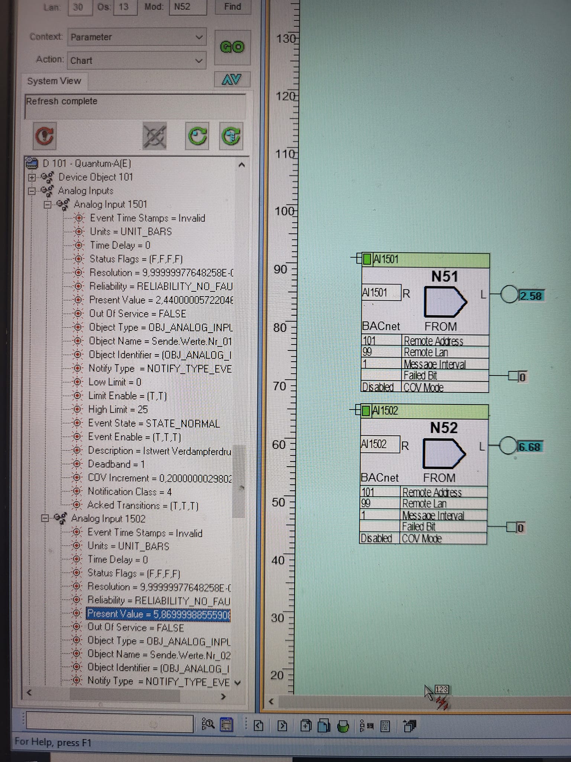The image size is (571, 762).
Task: Select the System View tab
Action: (x=54, y=81)
